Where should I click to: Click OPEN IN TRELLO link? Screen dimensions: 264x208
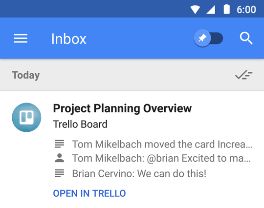click(x=89, y=193)
